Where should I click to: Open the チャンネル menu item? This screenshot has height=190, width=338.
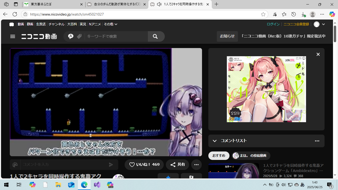[x=57, y=24]
